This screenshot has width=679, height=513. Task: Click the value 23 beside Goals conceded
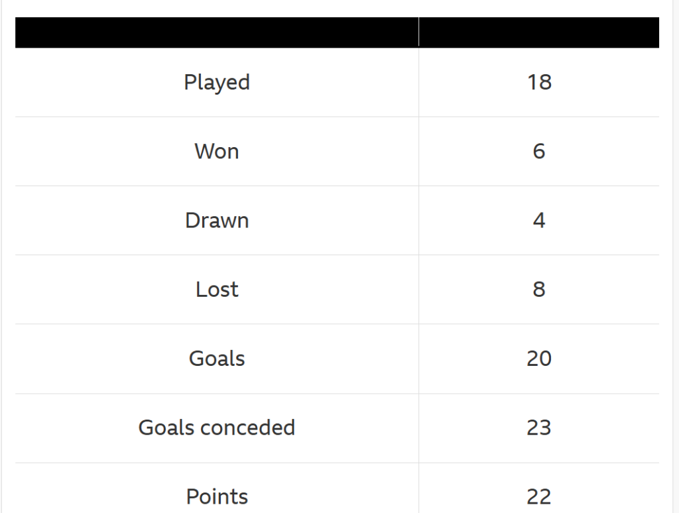(539, 427)
